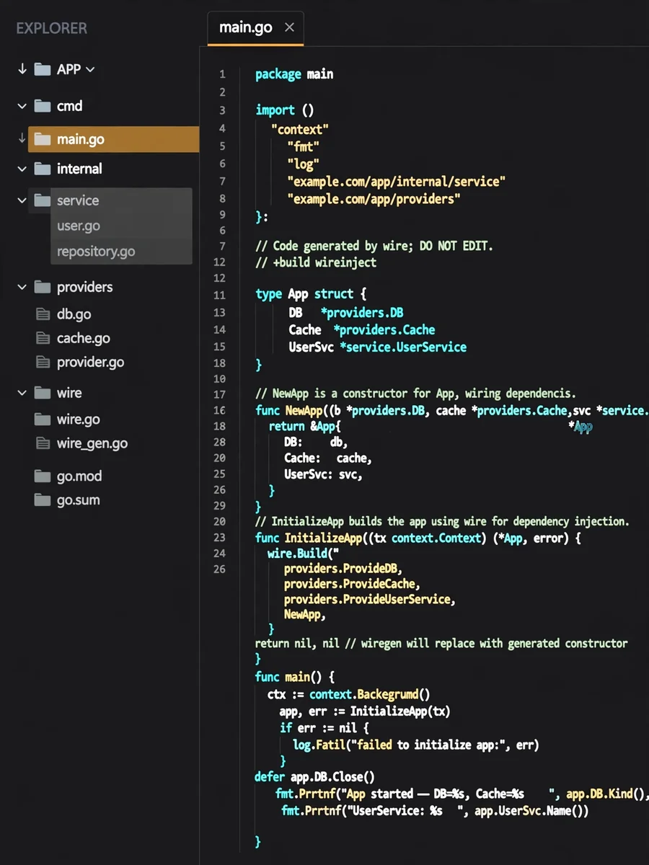Click the main.go file icon
649x865 pixels.
pos(43,139)
